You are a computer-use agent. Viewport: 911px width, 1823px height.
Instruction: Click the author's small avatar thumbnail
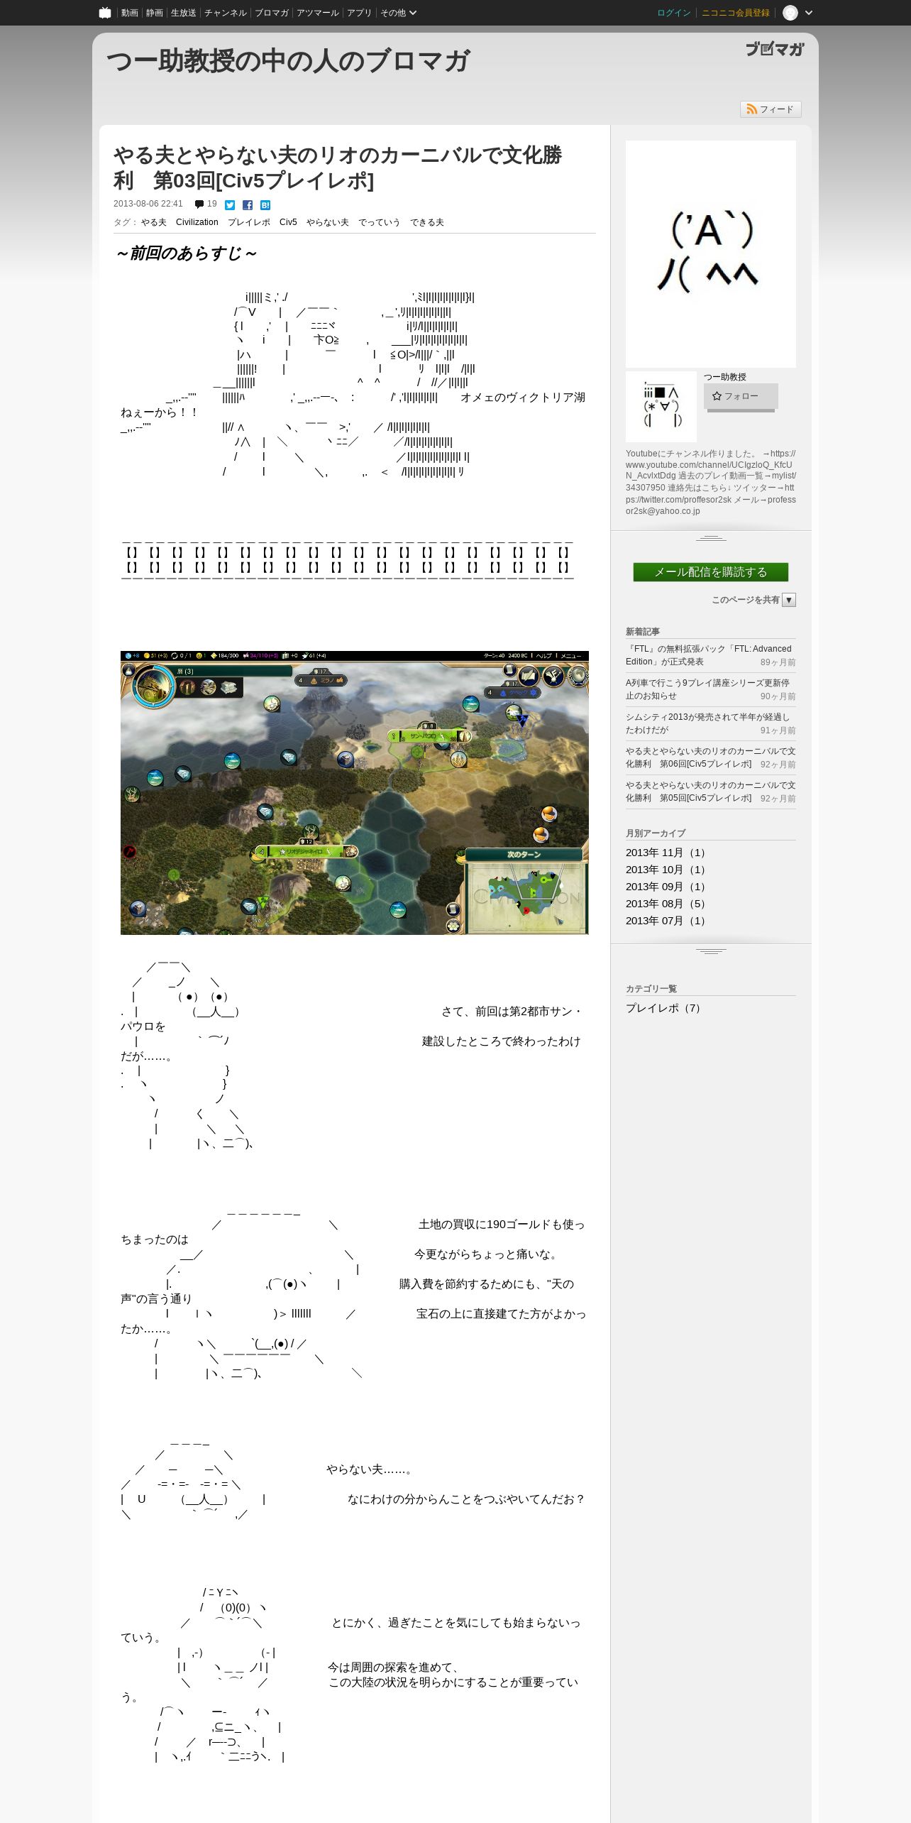click(x=661, y=407)
